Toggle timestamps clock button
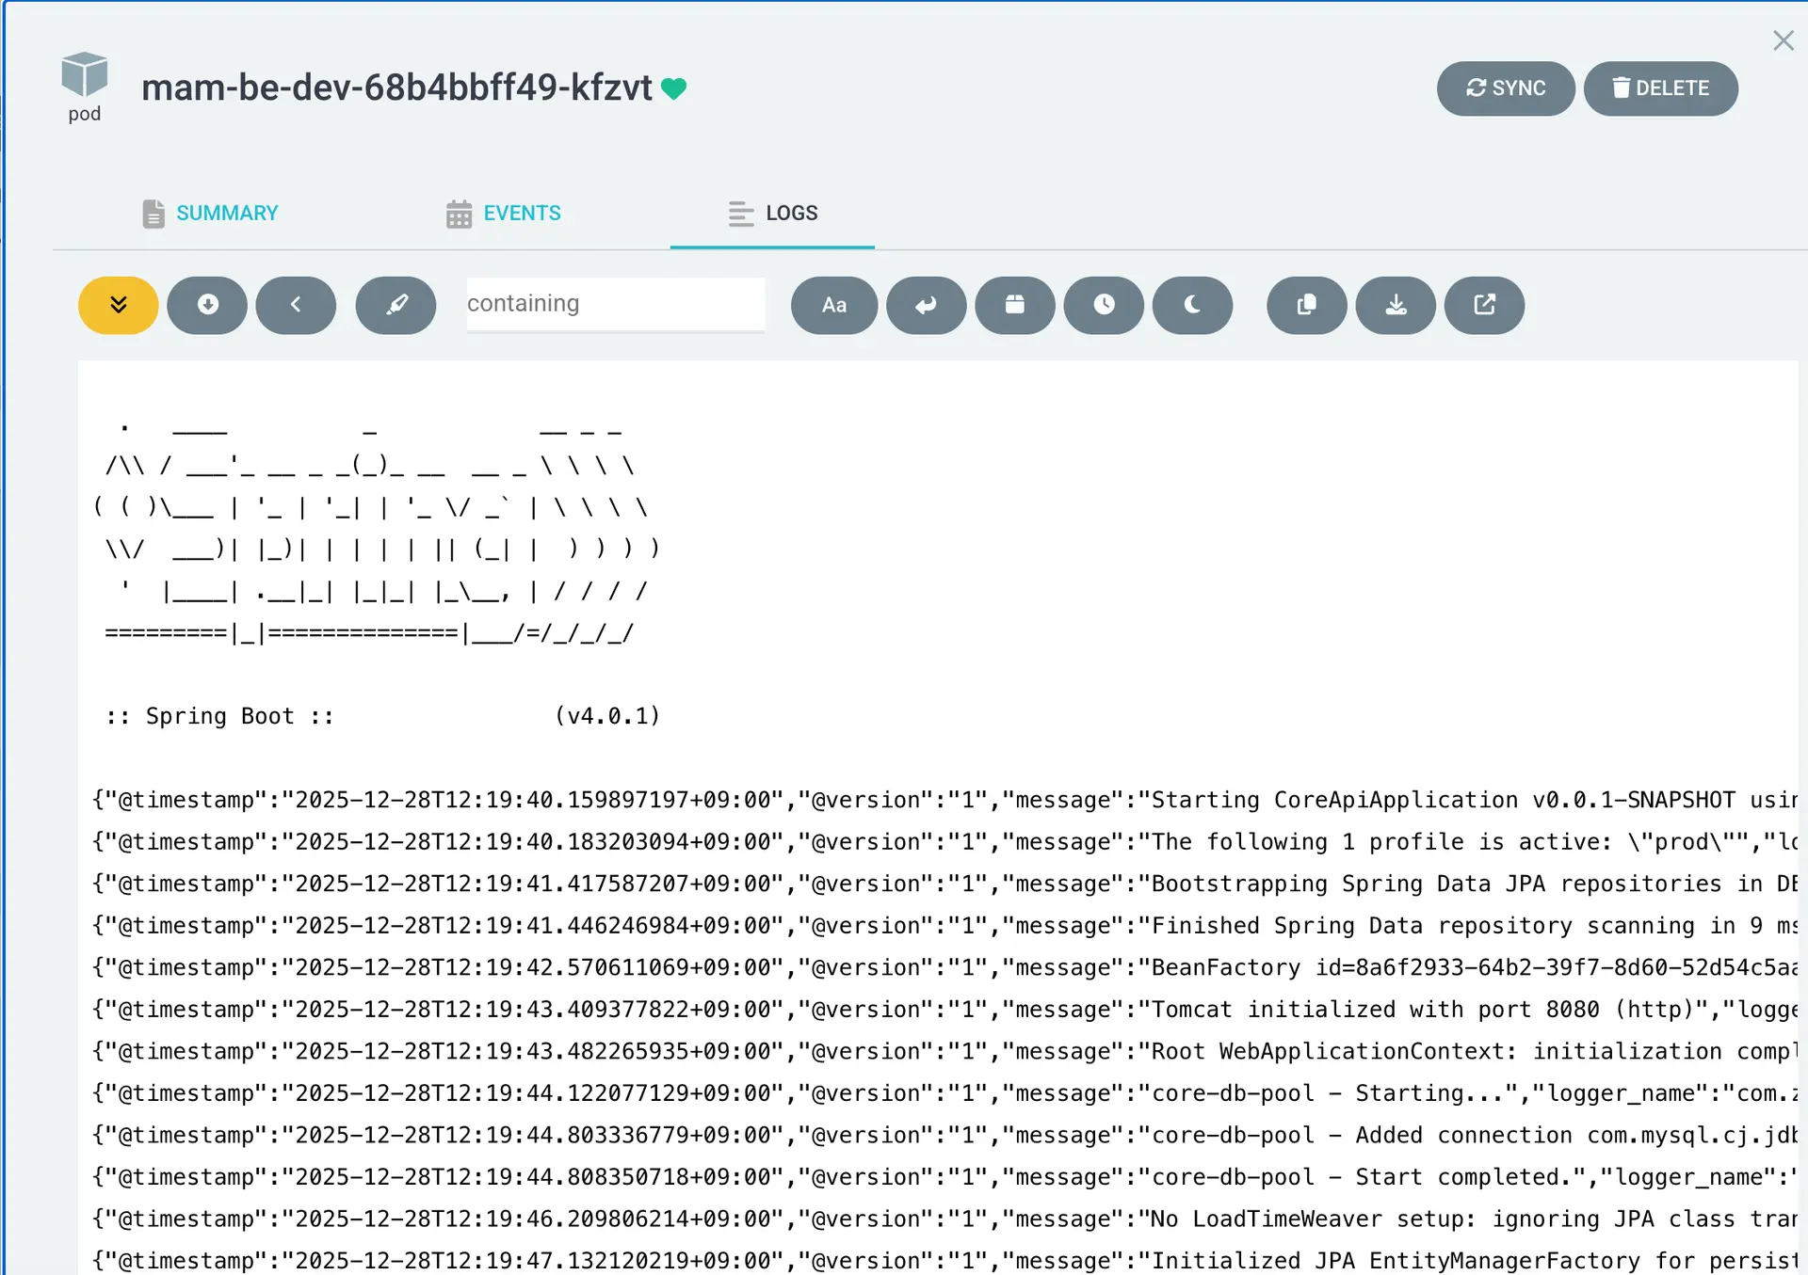This screenshot has width=1808, height=1275. click(x=1104, y=305)
